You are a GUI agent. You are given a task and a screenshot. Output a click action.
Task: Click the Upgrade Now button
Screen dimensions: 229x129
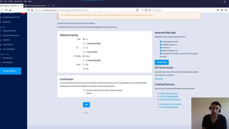point(161,62)
